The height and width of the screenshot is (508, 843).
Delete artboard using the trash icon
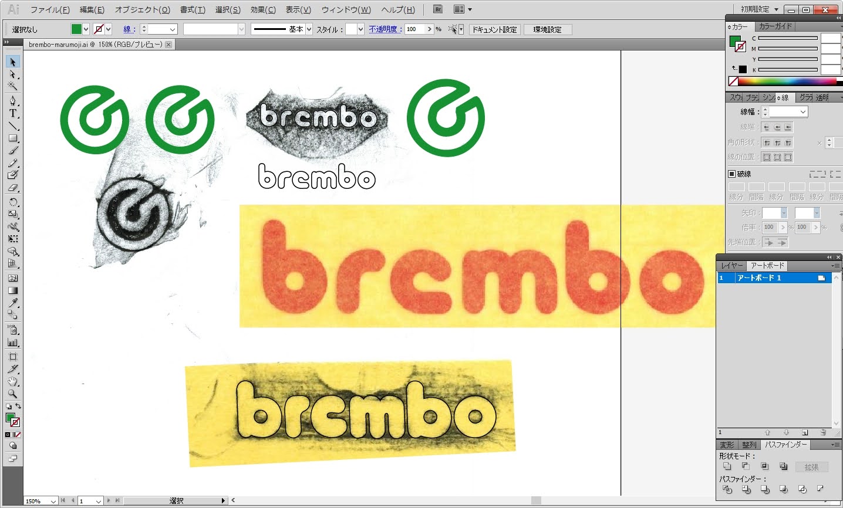[x=823, y=433]
